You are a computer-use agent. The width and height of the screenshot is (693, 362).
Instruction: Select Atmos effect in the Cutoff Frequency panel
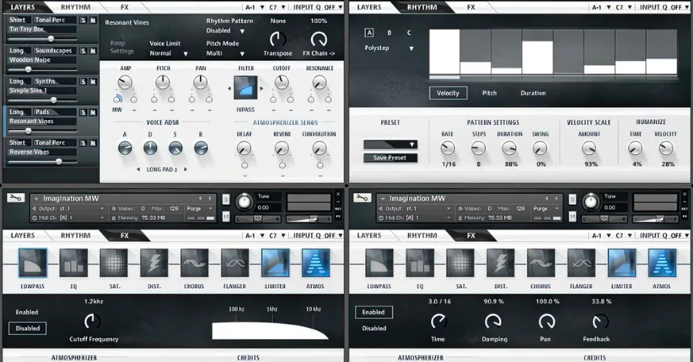316,263
